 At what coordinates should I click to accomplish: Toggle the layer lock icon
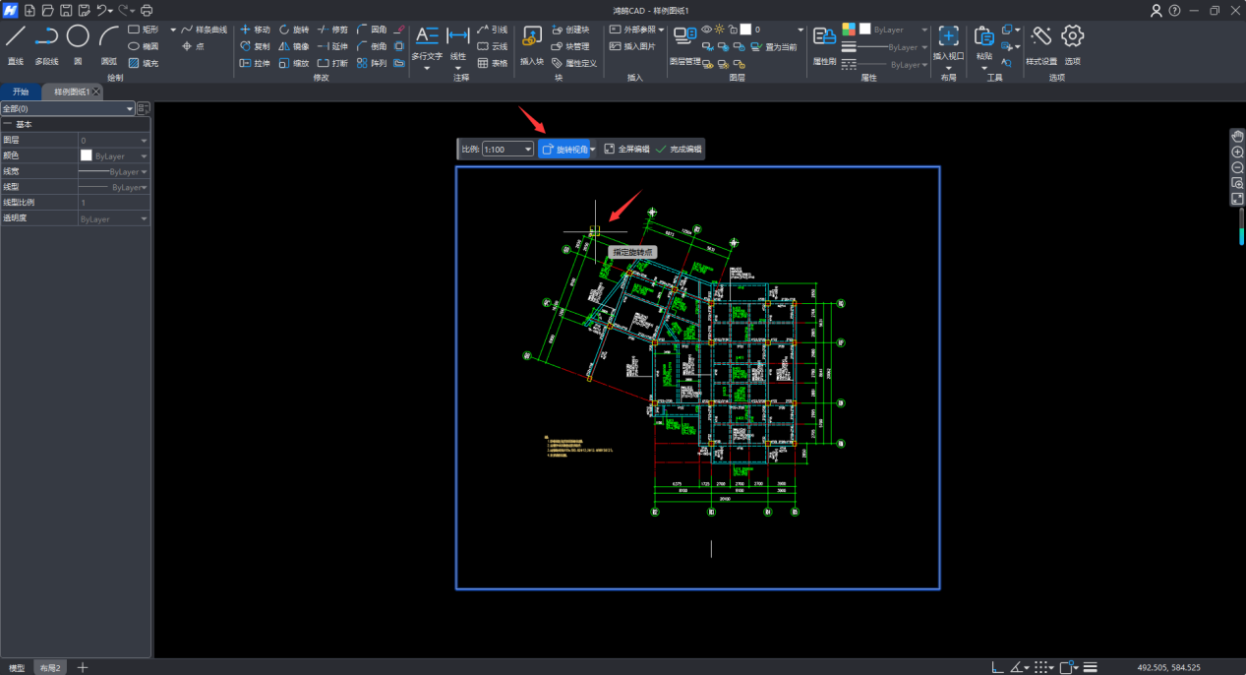pyautogui.click(x=733, y=30)
